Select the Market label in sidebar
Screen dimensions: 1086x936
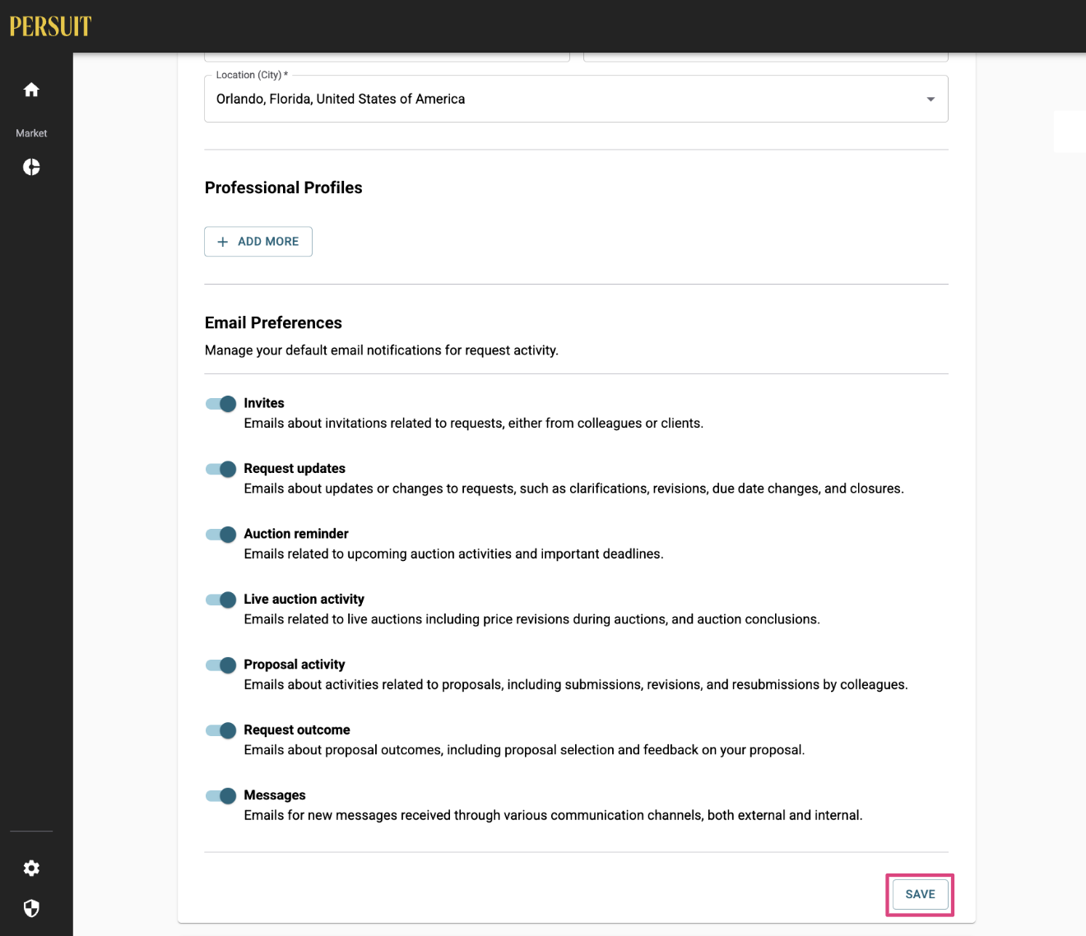[31, 133]
